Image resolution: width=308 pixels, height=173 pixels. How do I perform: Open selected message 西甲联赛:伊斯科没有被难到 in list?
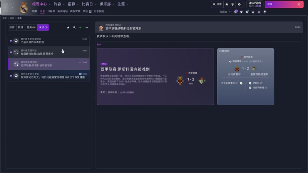tap(49, 64)
